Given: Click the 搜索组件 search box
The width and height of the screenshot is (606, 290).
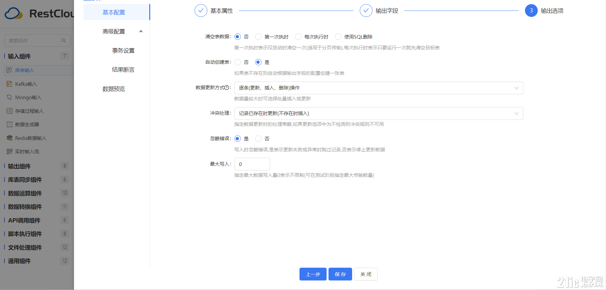Looking at the screenshot, I should (37, 40).
